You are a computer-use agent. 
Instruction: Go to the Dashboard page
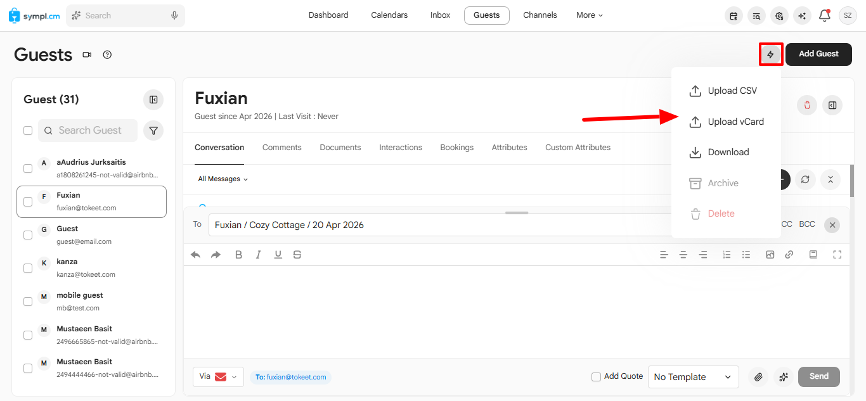tap(328, 15)
